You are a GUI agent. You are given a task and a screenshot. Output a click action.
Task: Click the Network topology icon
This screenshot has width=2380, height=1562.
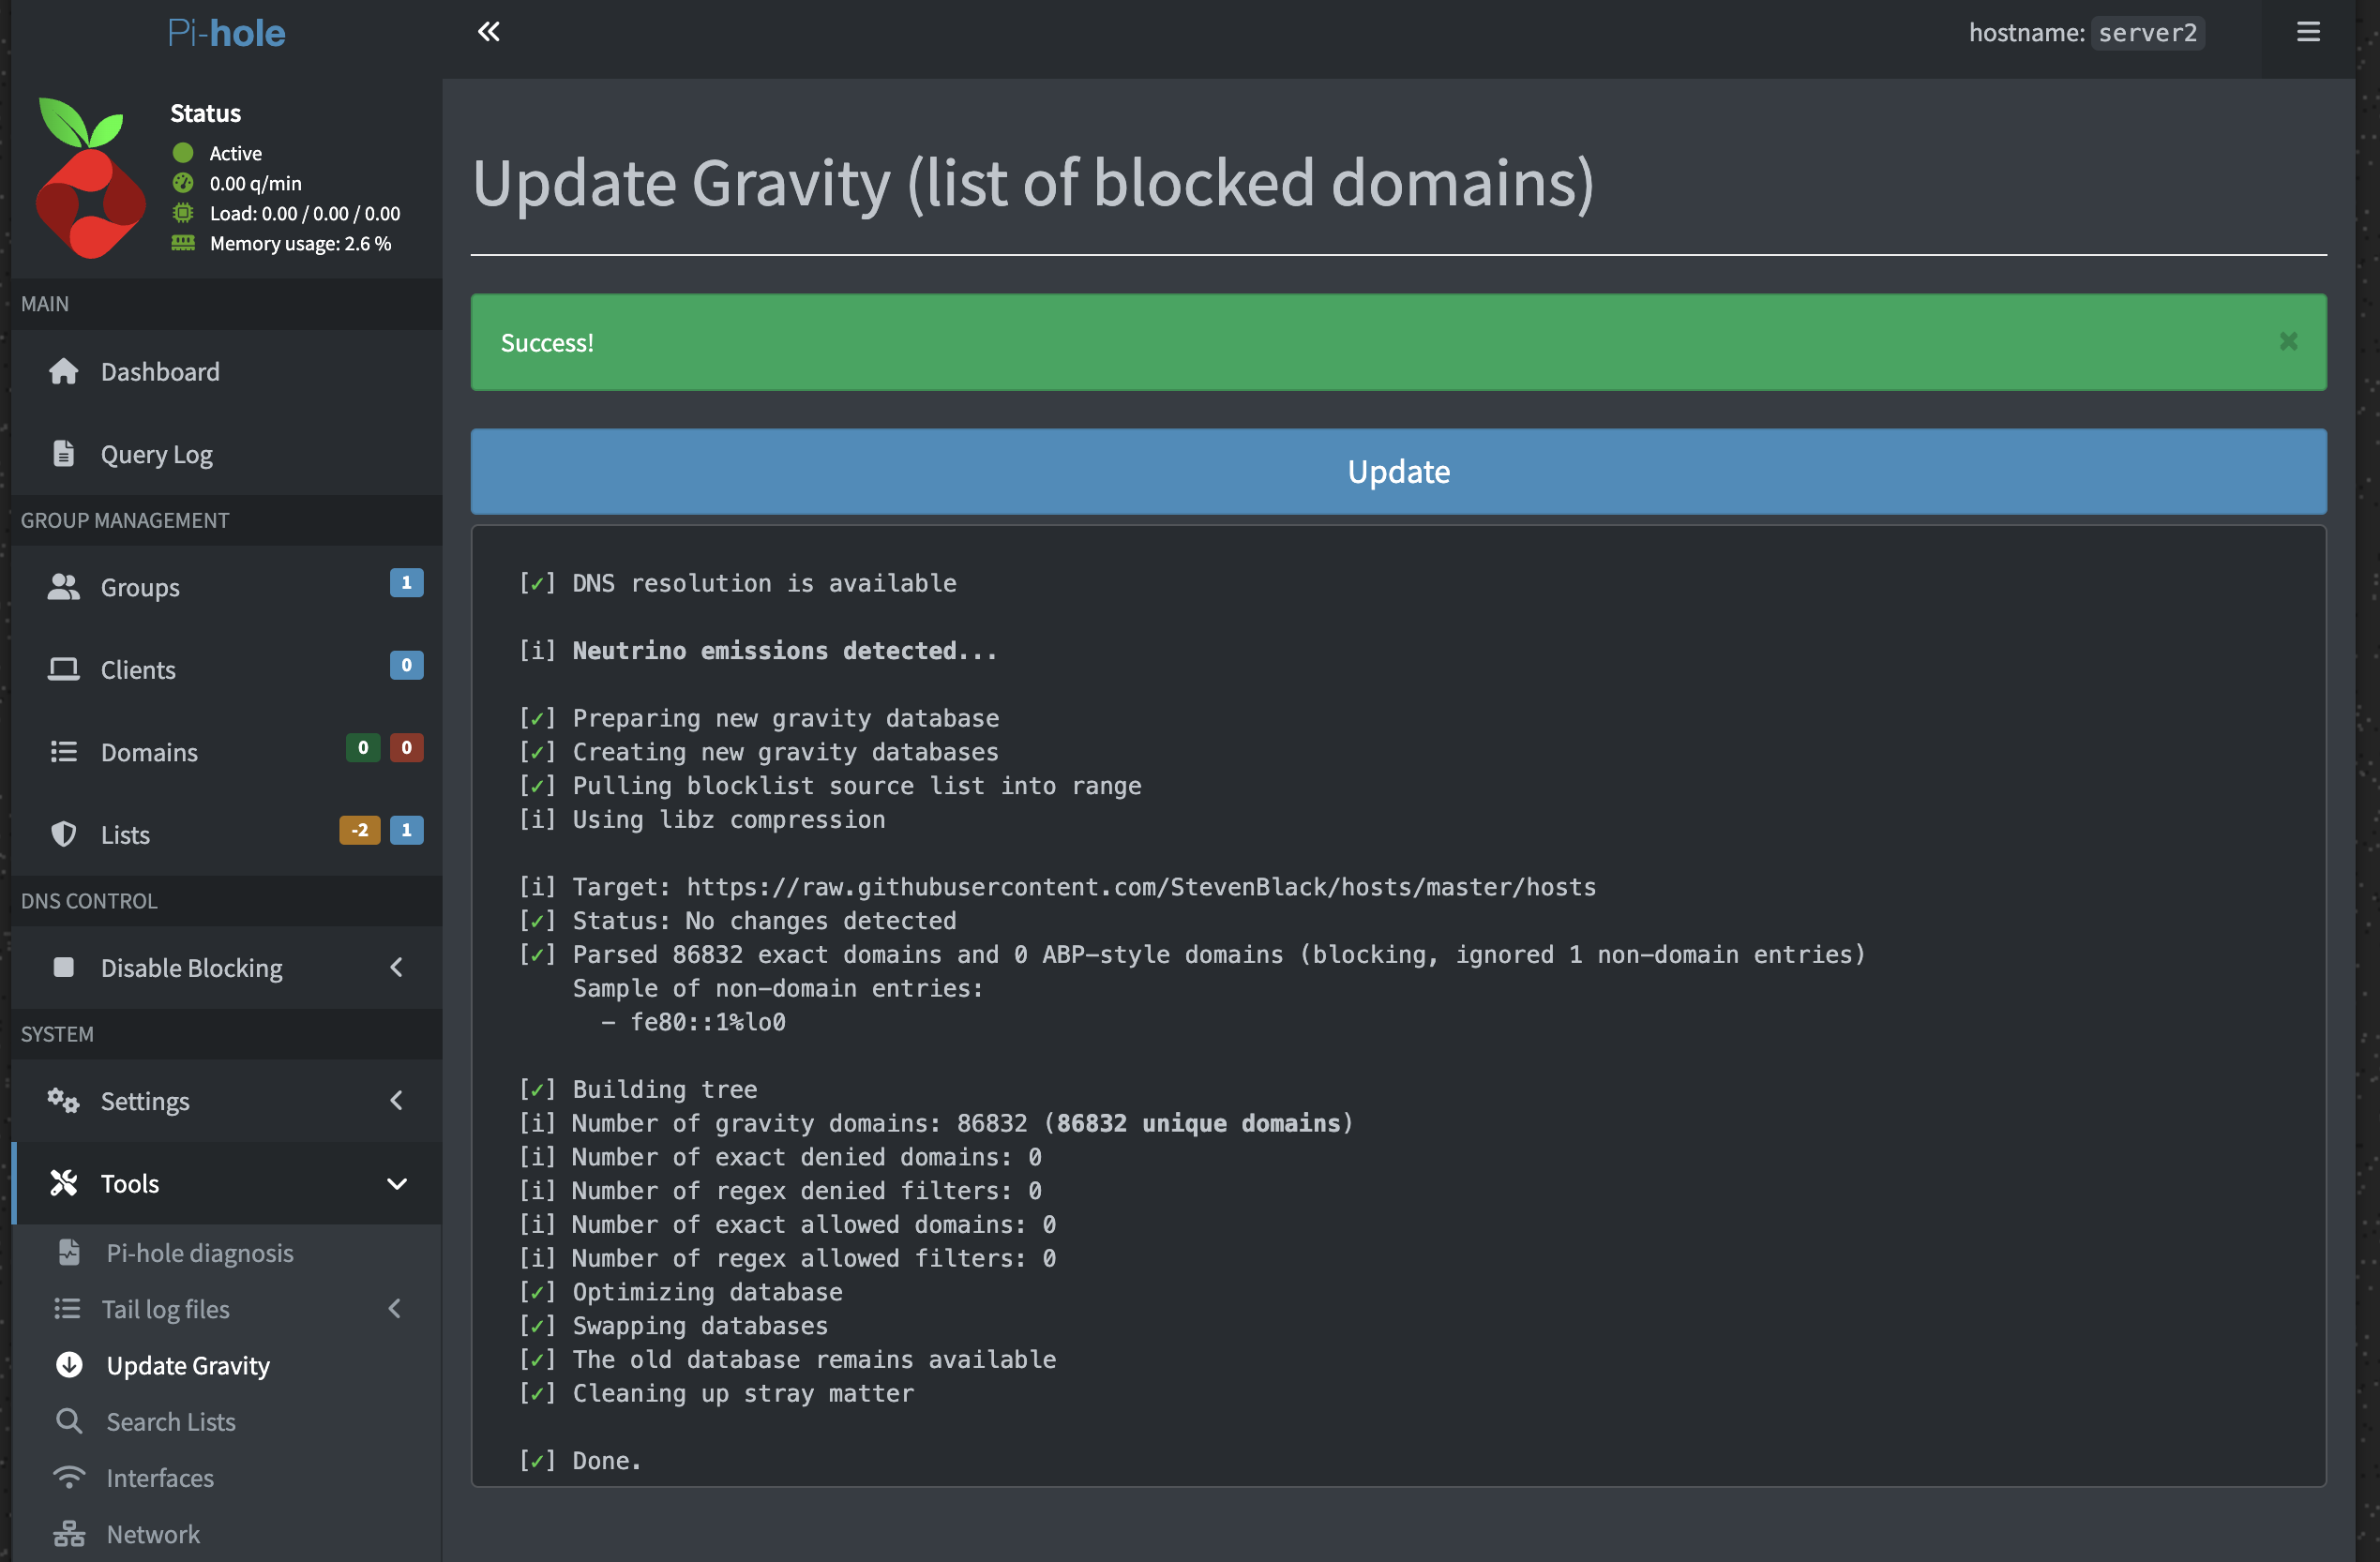click(x=69, y=1533)
